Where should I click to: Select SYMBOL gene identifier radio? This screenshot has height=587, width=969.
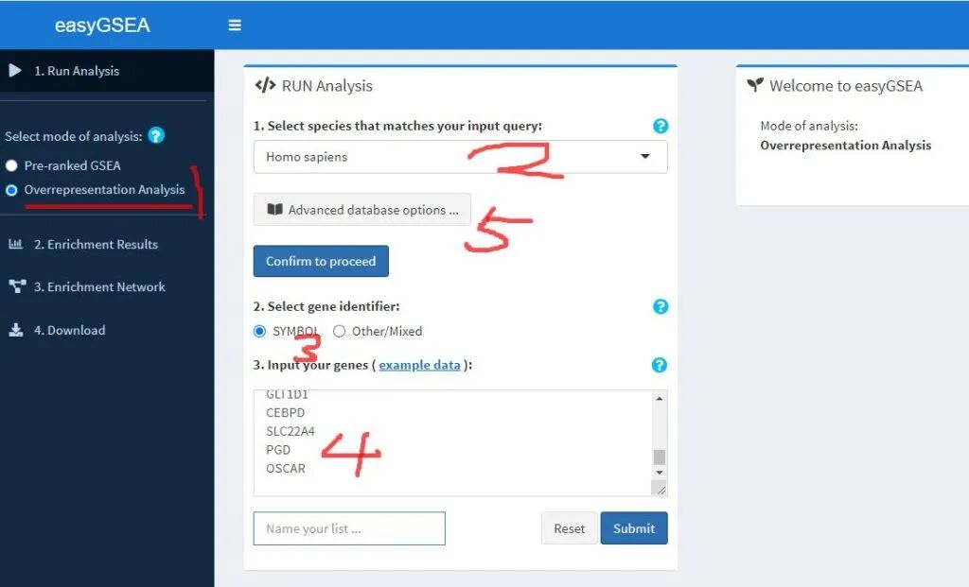pos(259,332)
